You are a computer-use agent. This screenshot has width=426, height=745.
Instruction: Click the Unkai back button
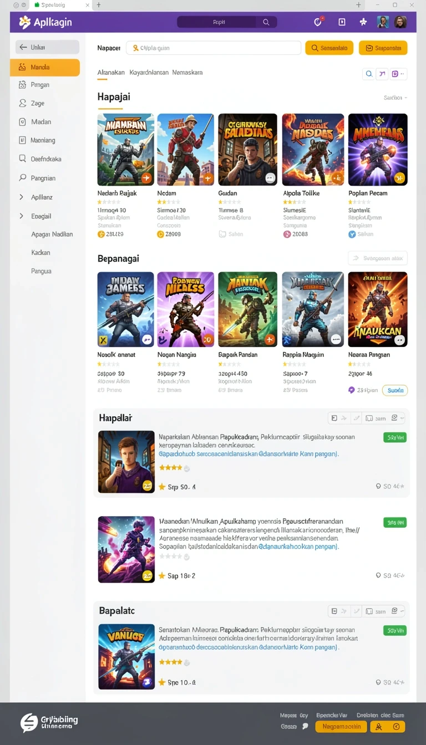pyautogui.click(x=47, y=47)
